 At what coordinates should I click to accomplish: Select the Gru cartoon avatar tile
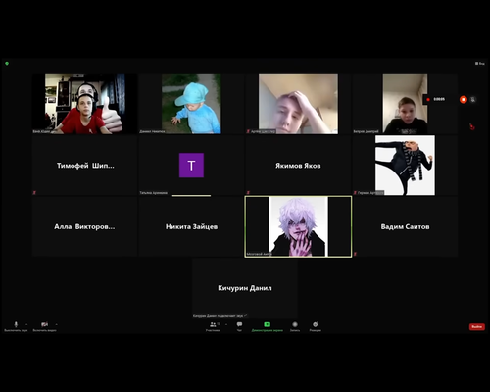405,166
